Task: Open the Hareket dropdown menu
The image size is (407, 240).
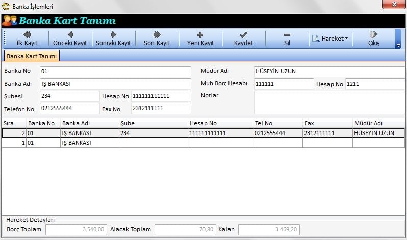Action: point(330,38)
